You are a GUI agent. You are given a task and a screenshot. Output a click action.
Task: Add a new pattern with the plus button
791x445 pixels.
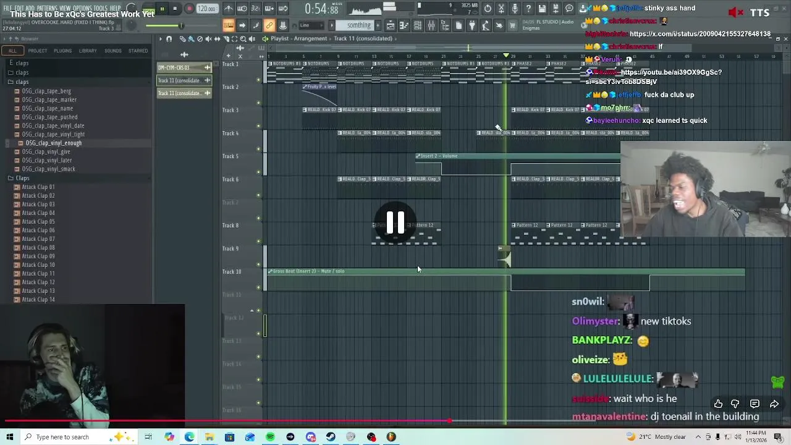pyautogui.click(x=377, y=25)
